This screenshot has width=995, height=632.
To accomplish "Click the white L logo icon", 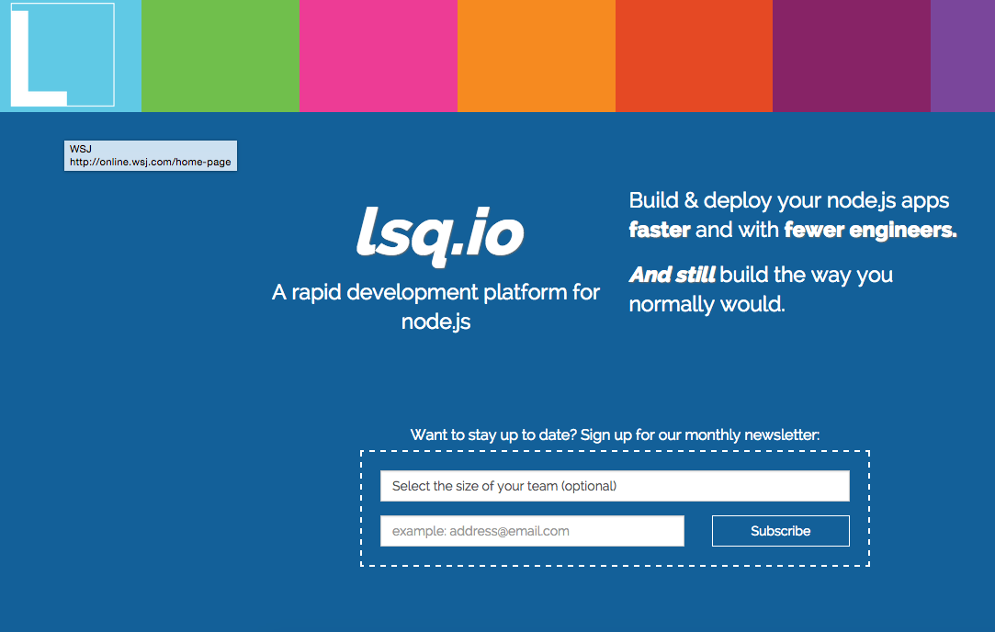I will tap(62, 55).
